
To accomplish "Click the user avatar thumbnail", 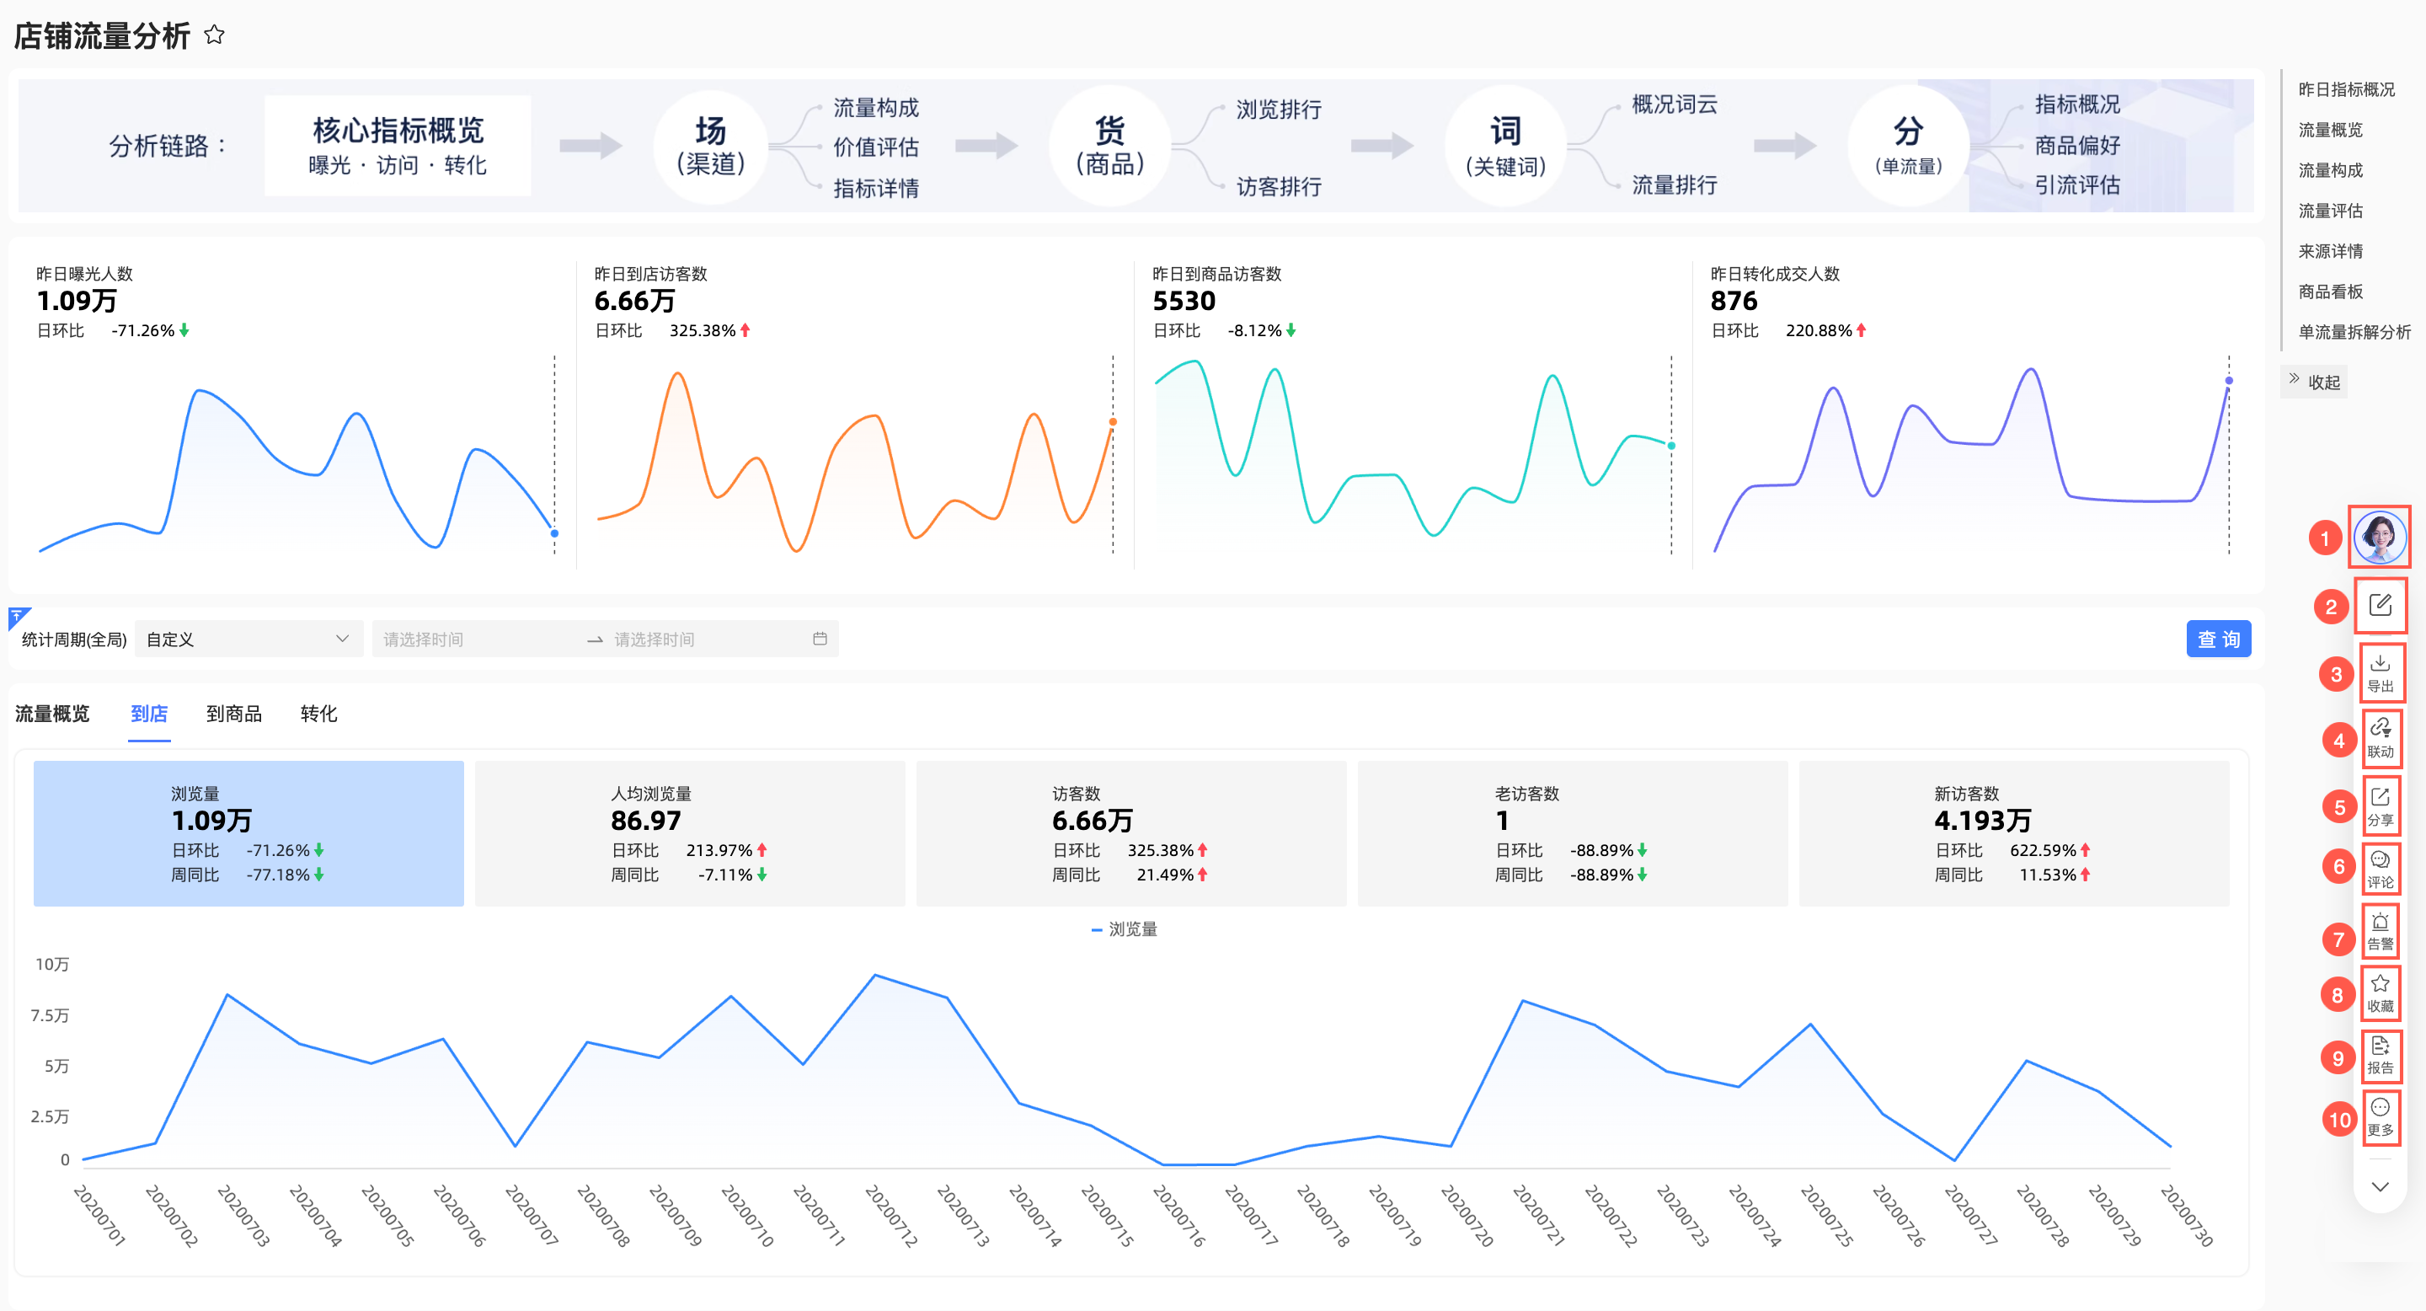I will [2379, 537].
